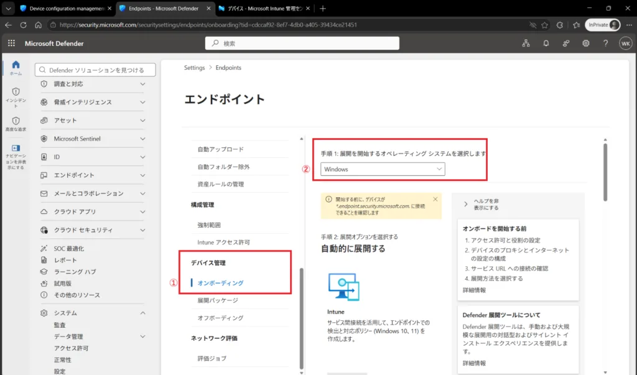Switch to Microsoft Intune 管理センター browser tab

click(264, 8)
